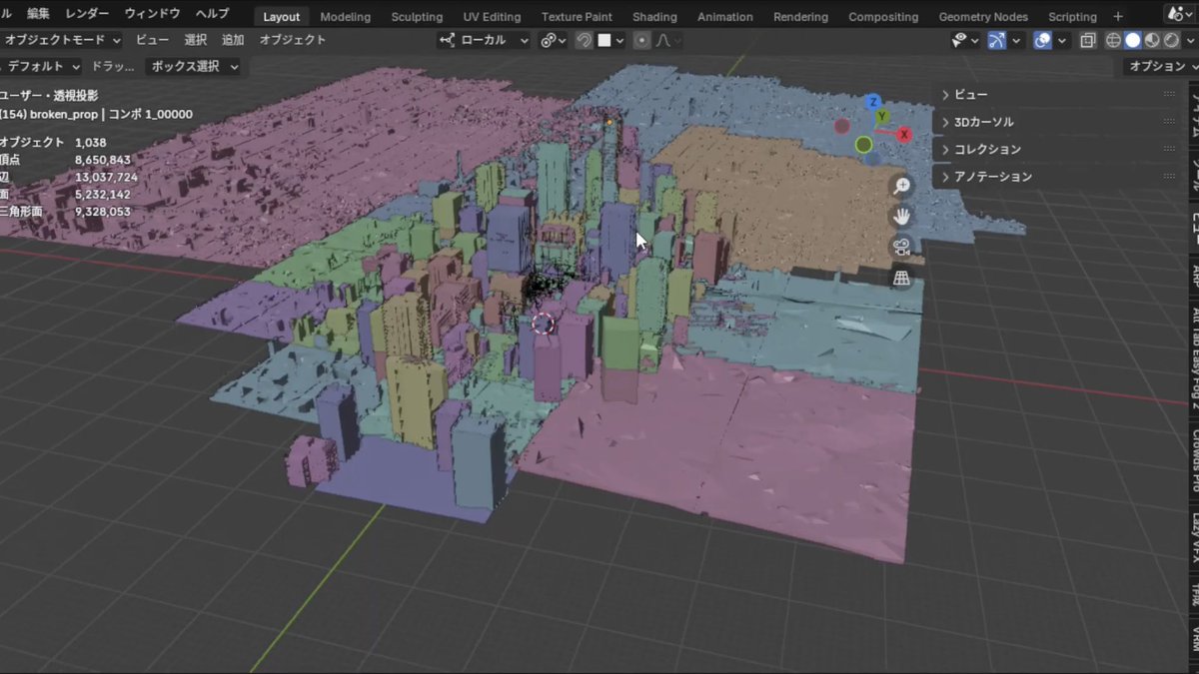Select rendered viewport shading
Screen dimensions: 1199x674
point(1171,40)
